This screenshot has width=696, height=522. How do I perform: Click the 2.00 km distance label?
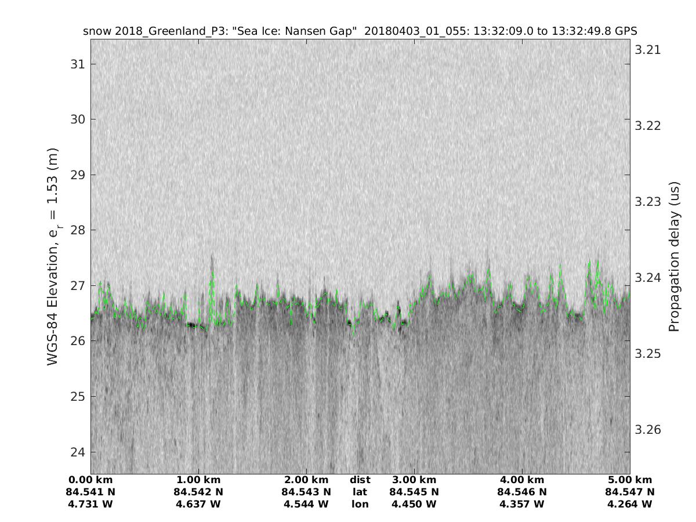(x=306, y=480)
